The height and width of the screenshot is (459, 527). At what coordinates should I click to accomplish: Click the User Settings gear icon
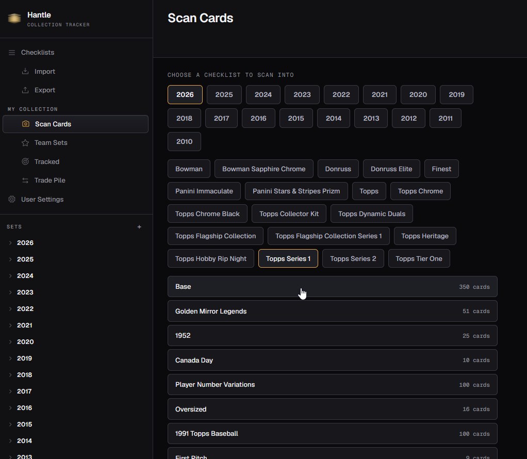point(12,199)
